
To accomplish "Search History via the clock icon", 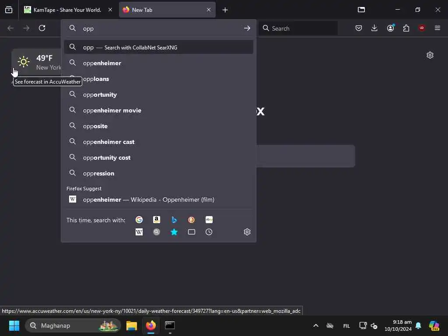I will [209, 232].
